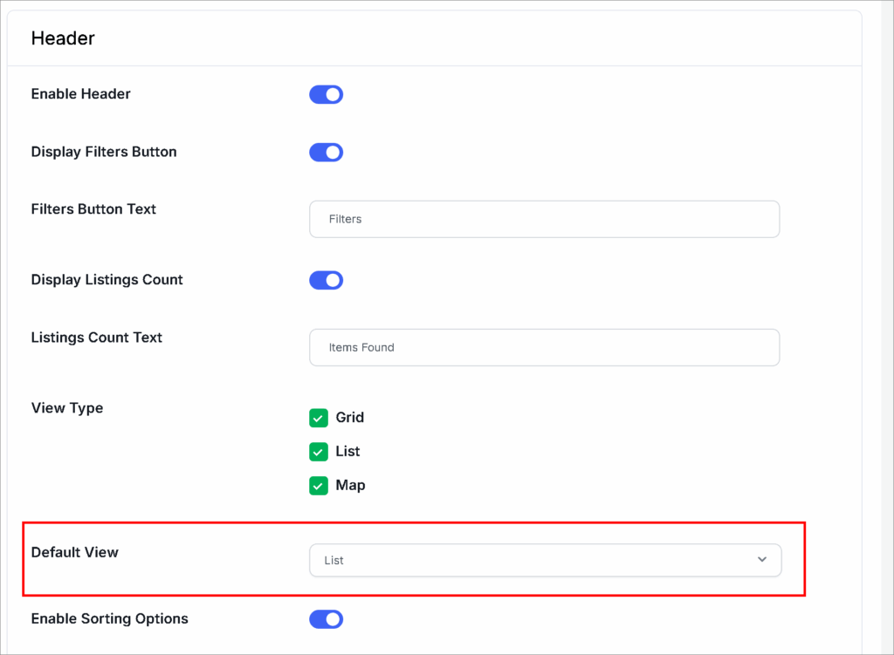Focus the Listings Count Text input field

tap(544, 347)
